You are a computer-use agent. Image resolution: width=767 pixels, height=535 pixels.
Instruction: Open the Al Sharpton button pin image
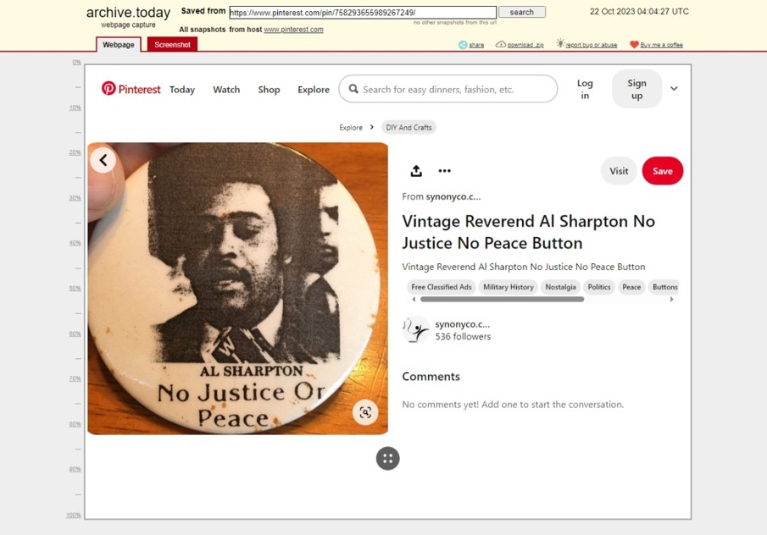[x=238, y=289]
